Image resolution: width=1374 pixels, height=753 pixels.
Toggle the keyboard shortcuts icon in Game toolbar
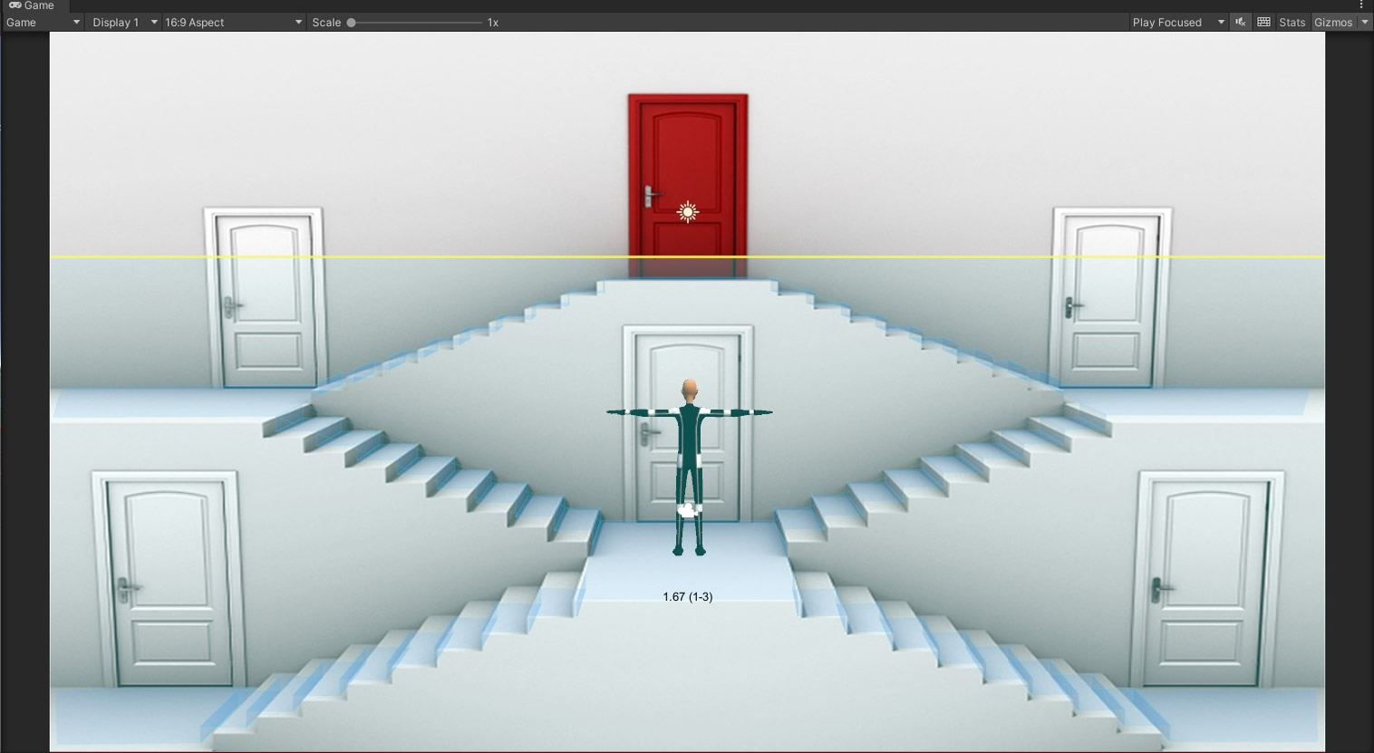click(x=1263, y=22)
